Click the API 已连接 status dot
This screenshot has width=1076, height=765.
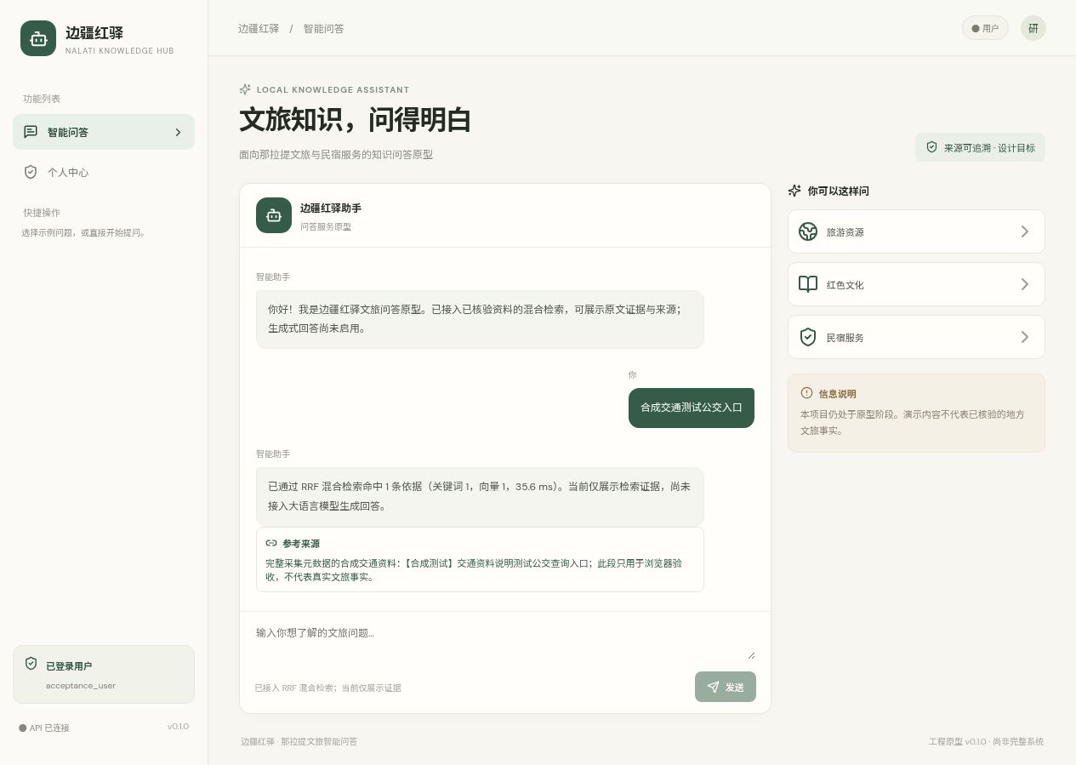pos(23,728)
